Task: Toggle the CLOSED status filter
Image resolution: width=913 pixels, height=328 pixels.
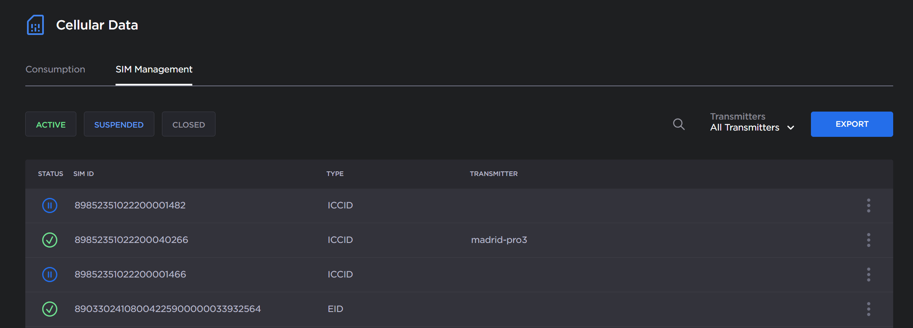Action: click(x=189, y=124)
